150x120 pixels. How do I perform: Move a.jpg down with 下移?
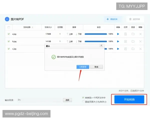coord(79,34)
